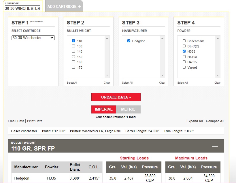The image size is (236, 183).
Task: Check the Varget powder option
Action: (x=184, y=67)
